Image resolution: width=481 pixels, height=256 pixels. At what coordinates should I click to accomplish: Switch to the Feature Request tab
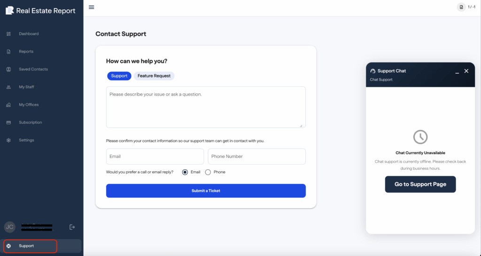pyautogui.click(x=154, y=76)
